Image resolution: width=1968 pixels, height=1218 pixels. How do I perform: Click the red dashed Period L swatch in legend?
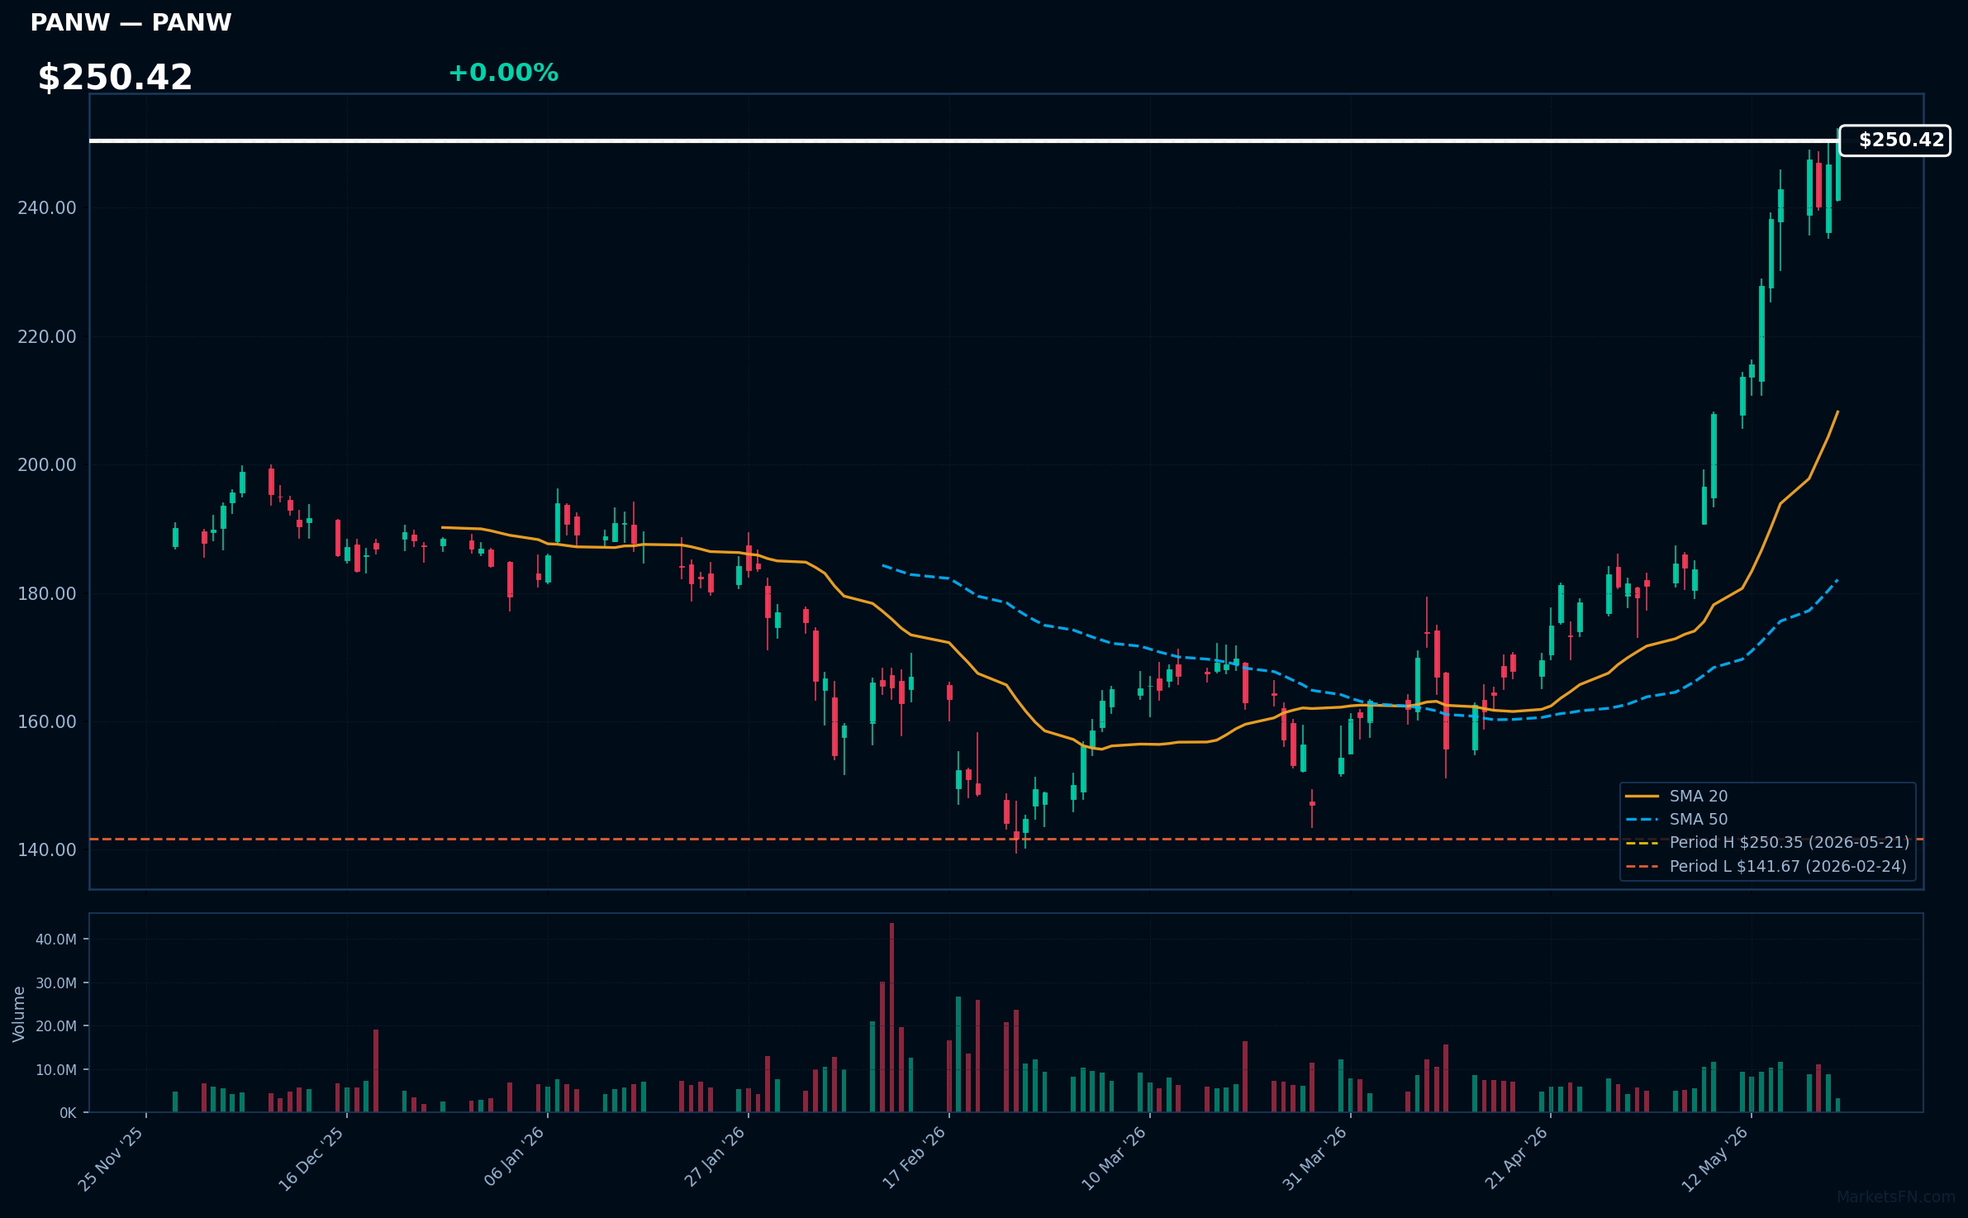[1642, 867]
